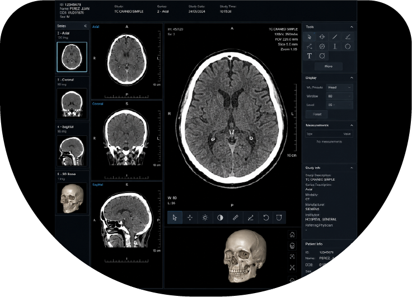Collapse the Study Info panel

[352, 168]
